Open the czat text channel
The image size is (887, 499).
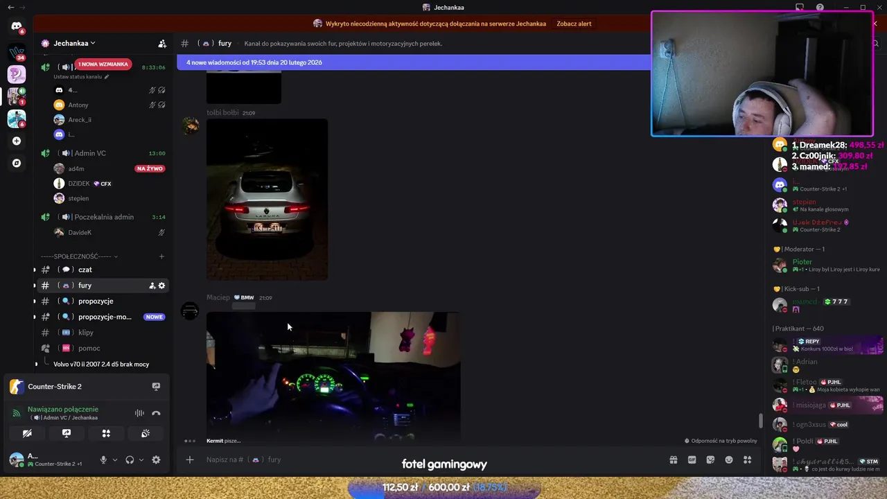pyautogui.click(x=103, y=270)
